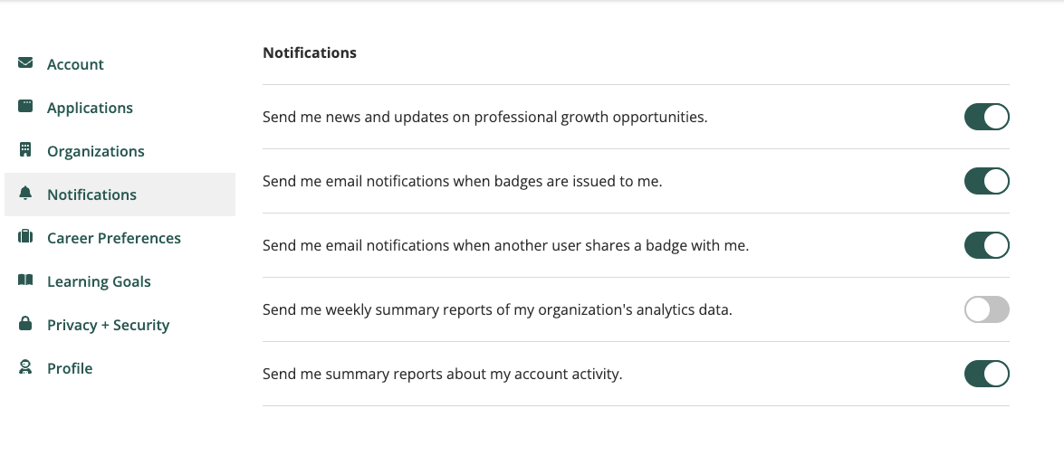This screenshot has width=1064, height=456.
Task: Click the building icon for Organizations
Action: [x=25, y=150]
